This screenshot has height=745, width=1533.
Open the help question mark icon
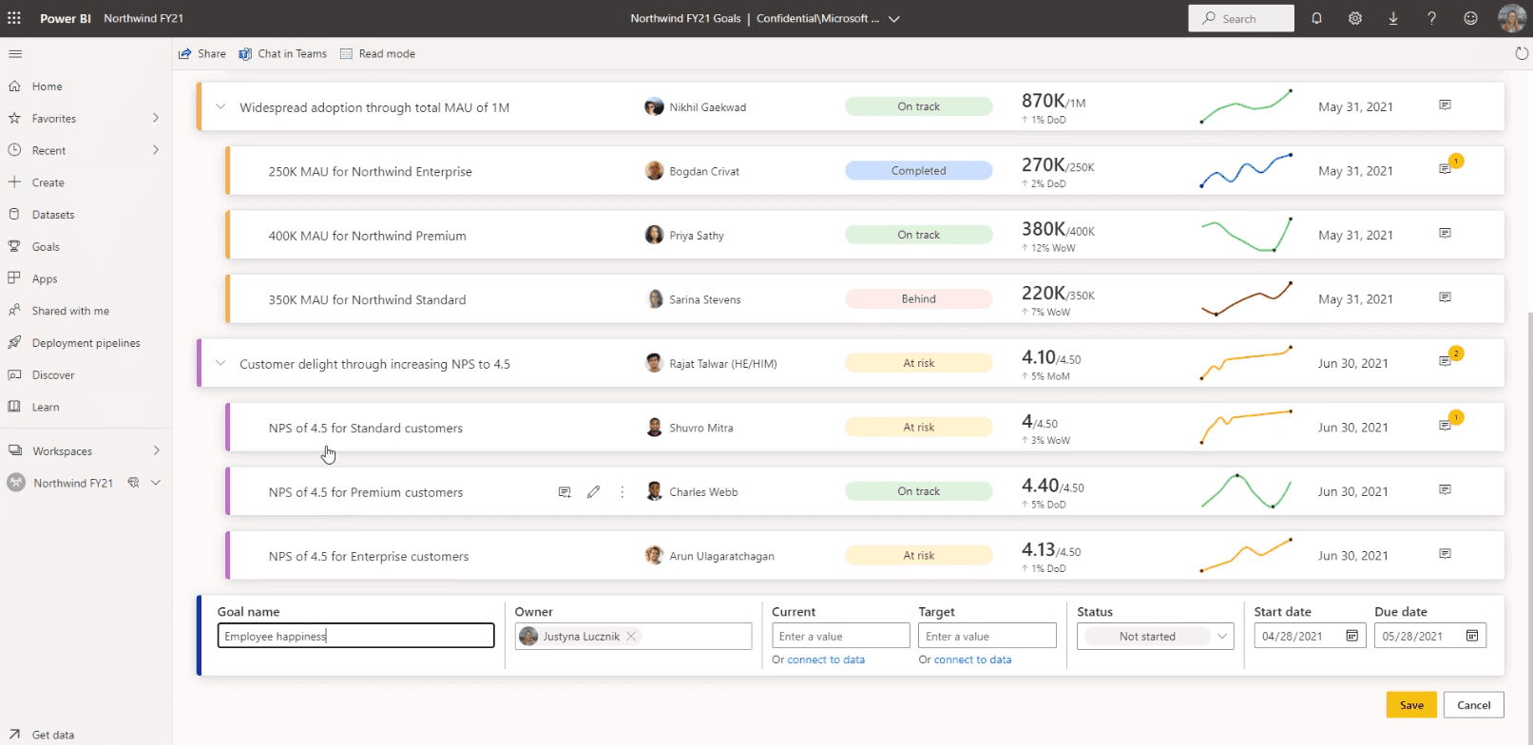(1431, 18)
